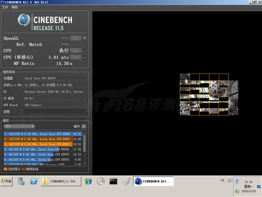Click the Cinebench globe logo
The width and height of the screenshot is (262, 197).
click(x=24, y=20)
